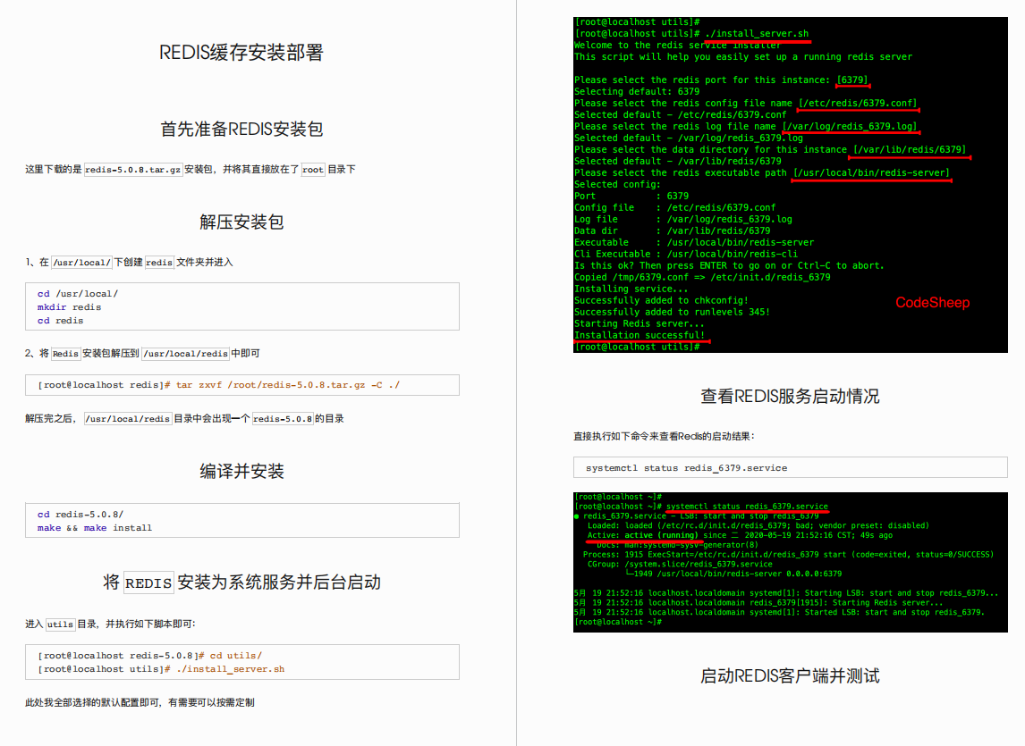Click terminal line 'Starting Redis server...'
Image resolution: width=1025 pixels, height=746 pixels.
pyautogui.click(x=640, y=324)
